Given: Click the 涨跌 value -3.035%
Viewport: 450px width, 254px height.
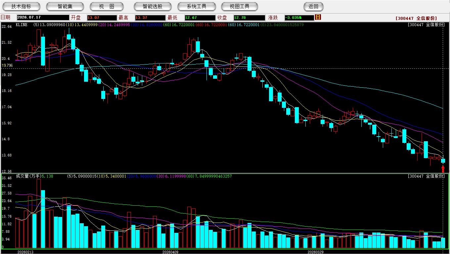Looking at the screenshot, I should tap(299, 18).
